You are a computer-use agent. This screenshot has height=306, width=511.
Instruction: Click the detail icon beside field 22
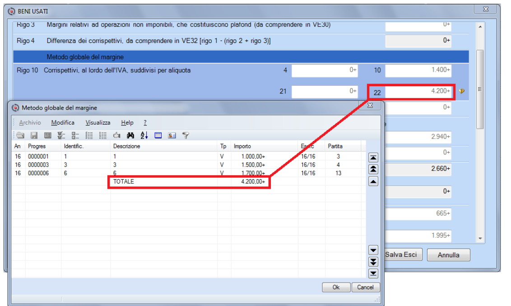(461, 91)
